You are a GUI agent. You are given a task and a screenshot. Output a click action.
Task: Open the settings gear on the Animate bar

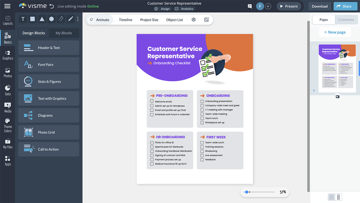point(193,20)
